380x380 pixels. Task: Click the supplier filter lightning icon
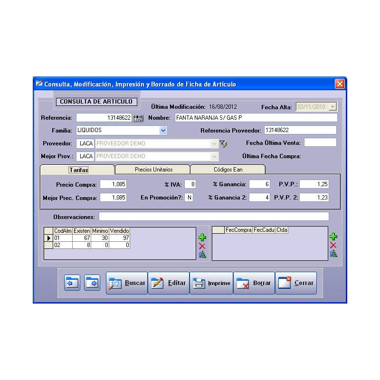tap(223, 143)
